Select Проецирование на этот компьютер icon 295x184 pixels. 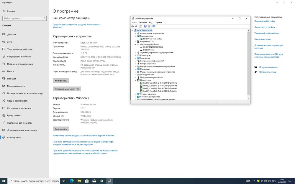click(4, 93)
